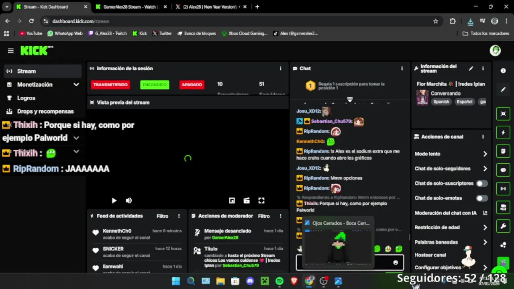Toggle Chat de solo-emotes

[x=482, y=198]
